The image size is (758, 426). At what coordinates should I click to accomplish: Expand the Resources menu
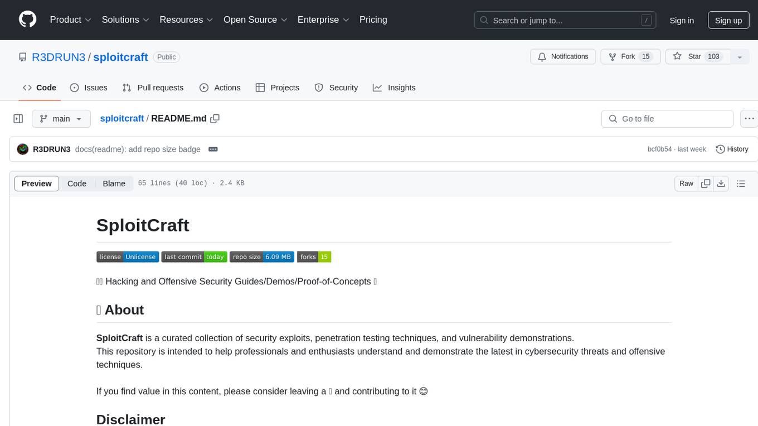187,20
